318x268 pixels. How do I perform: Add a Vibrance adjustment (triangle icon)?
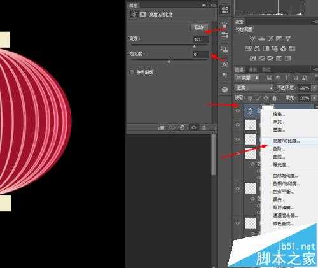click(287, 39)
